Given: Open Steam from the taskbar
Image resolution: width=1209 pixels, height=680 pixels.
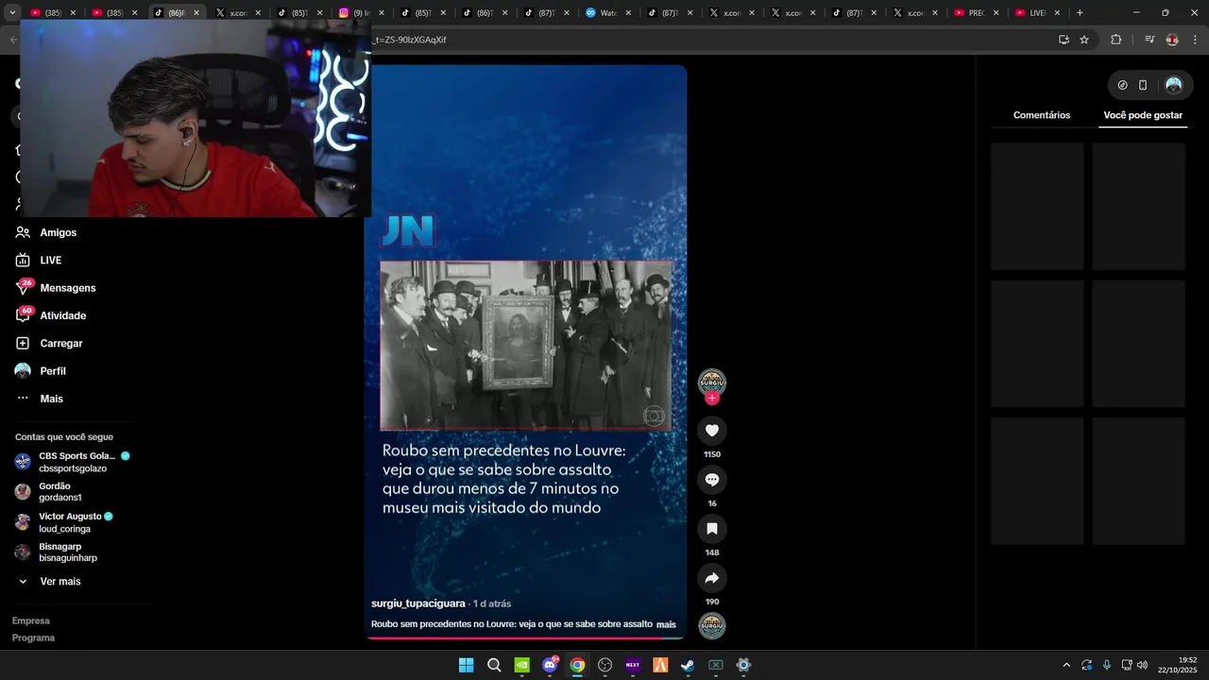Looking at the screenshot, I should [688, 665].
